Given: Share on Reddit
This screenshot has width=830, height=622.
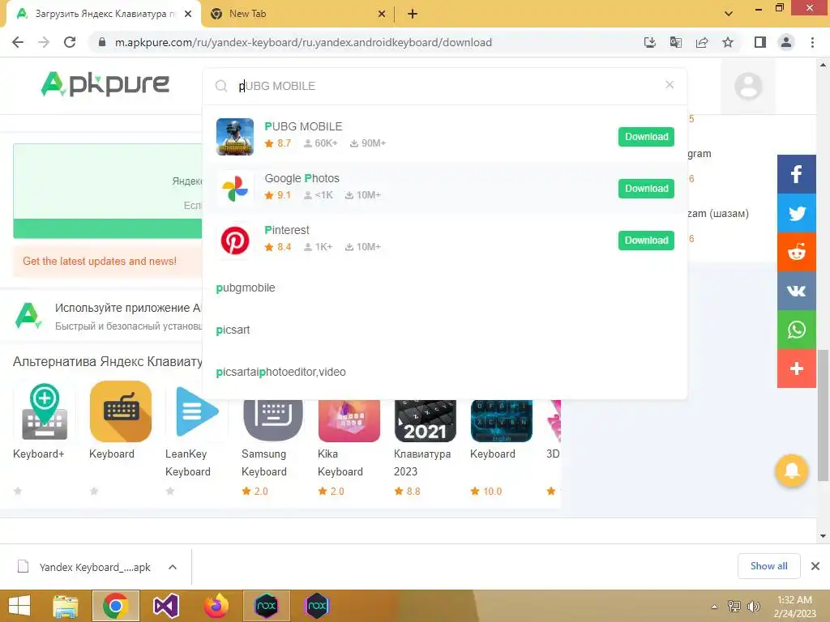Looking at the screenshot, I should 797,252.
